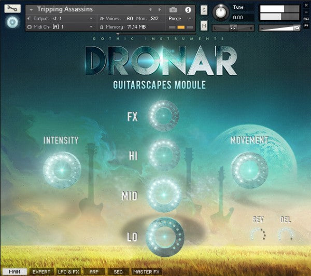Adjust the DEL delay knob
The width and height of the screenshot is (311, 276).
(286, 234)
